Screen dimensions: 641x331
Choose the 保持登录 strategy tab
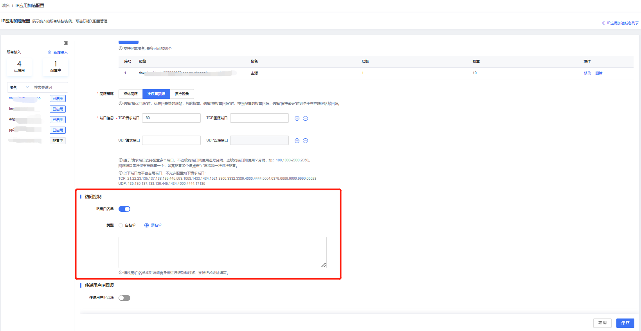click(x=182, y=94)
